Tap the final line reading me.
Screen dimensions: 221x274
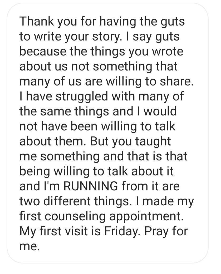29,246
